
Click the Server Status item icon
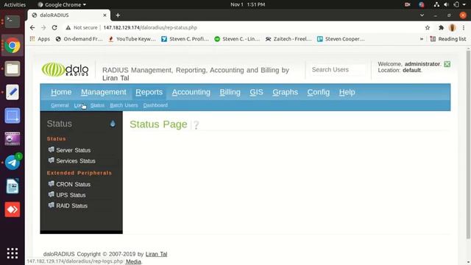[x=52, y=149]
